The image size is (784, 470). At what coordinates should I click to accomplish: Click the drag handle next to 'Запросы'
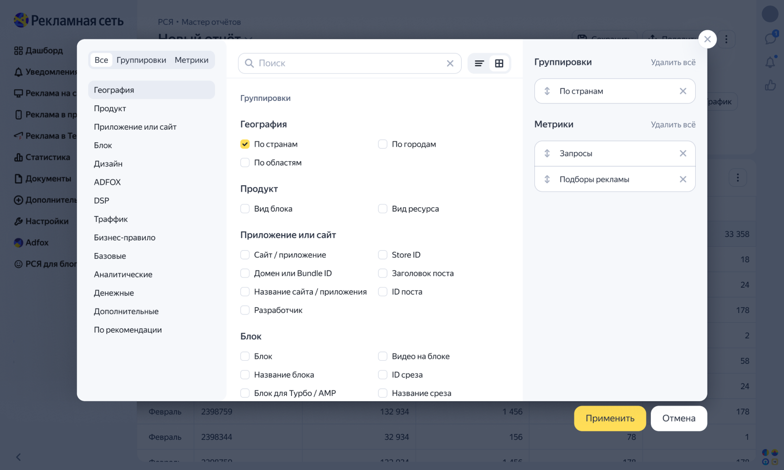point(547,154)
